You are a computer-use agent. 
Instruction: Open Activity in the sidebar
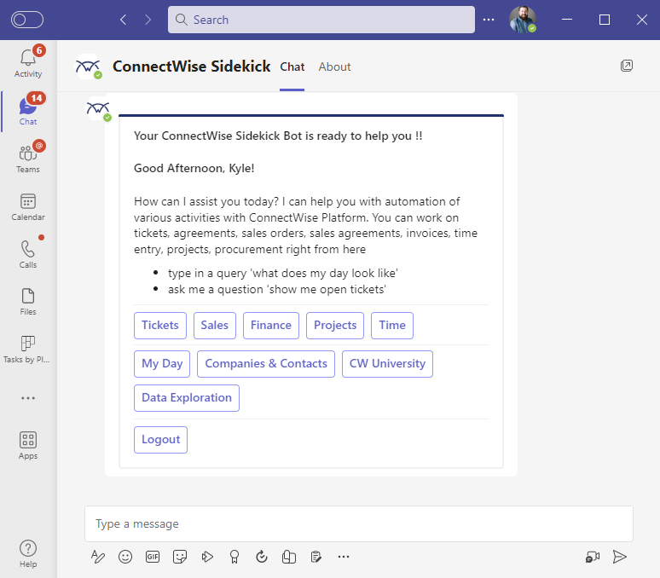[x=28, y=62]
